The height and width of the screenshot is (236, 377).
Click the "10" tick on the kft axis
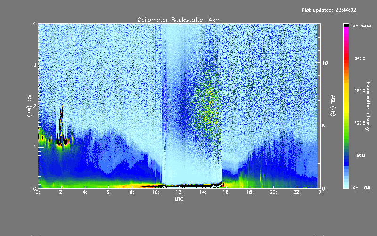tap(325, 63)
